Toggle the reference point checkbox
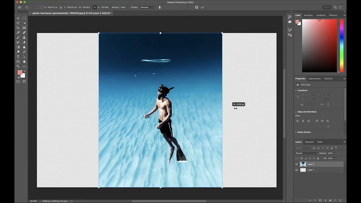 point(37,7)
